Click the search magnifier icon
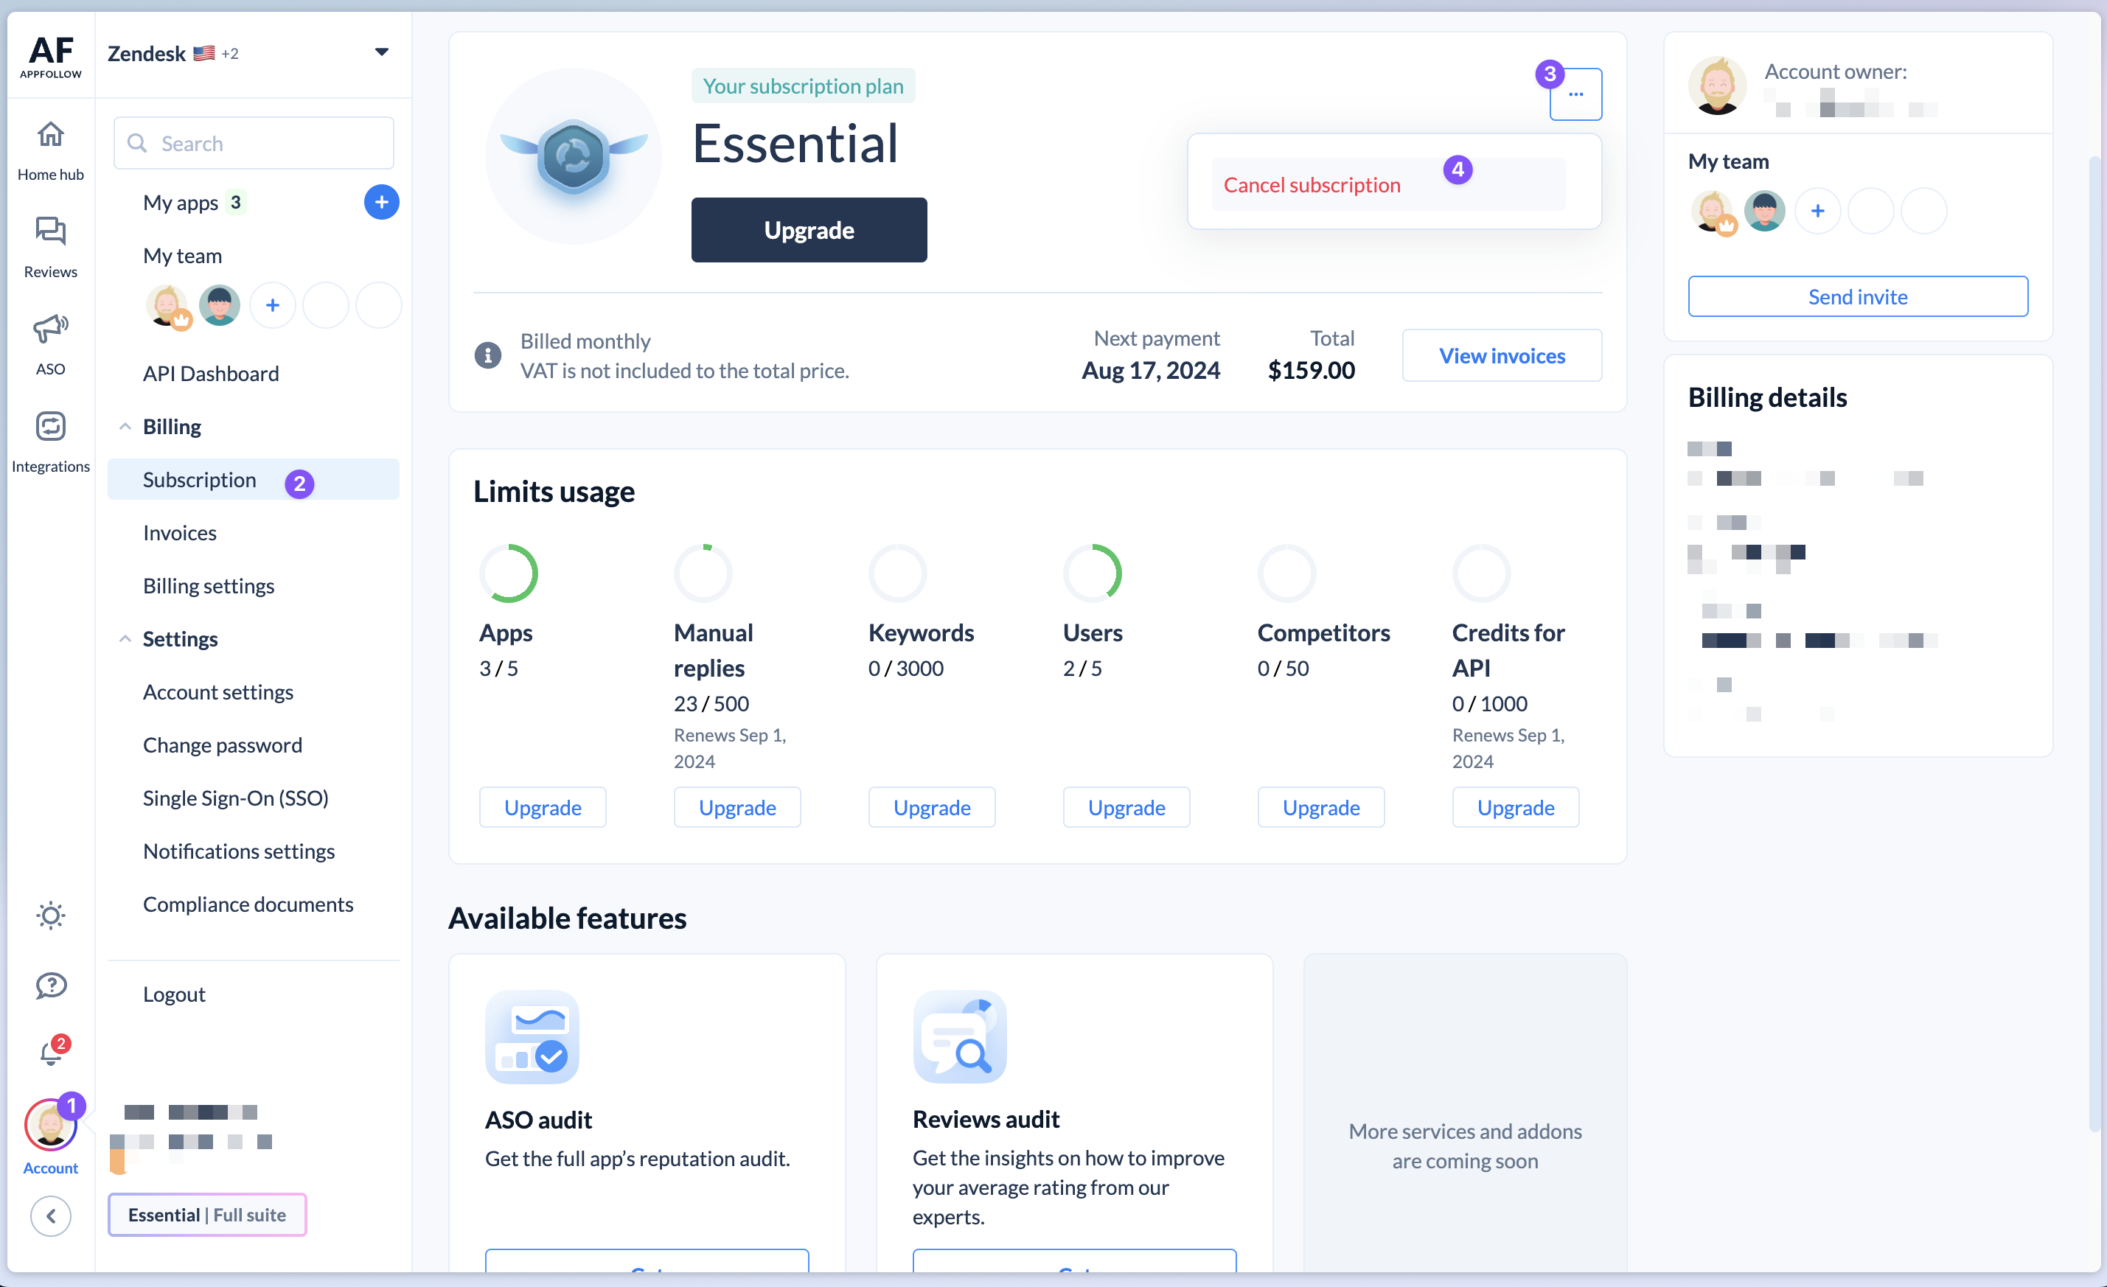Viewport: 2107px width, 1287px height. (137, 143)
